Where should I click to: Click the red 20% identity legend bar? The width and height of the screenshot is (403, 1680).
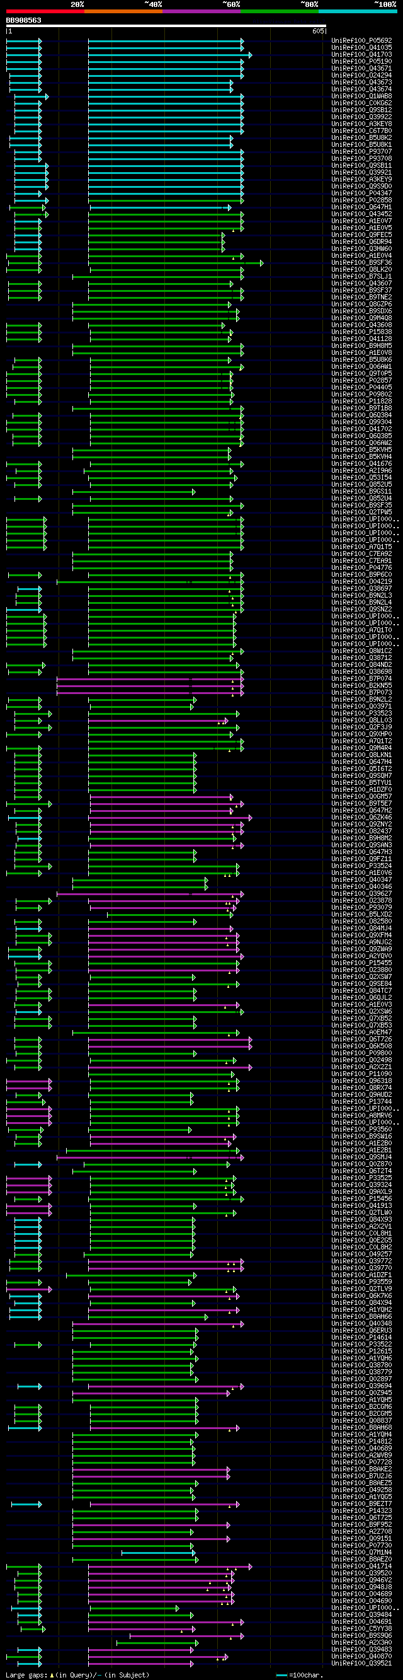[45, 11]
